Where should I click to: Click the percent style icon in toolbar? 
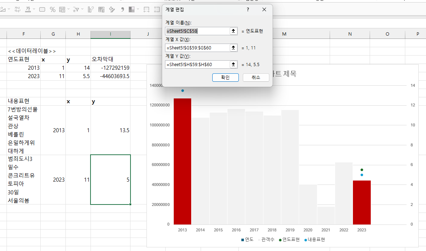click(52, 10)
